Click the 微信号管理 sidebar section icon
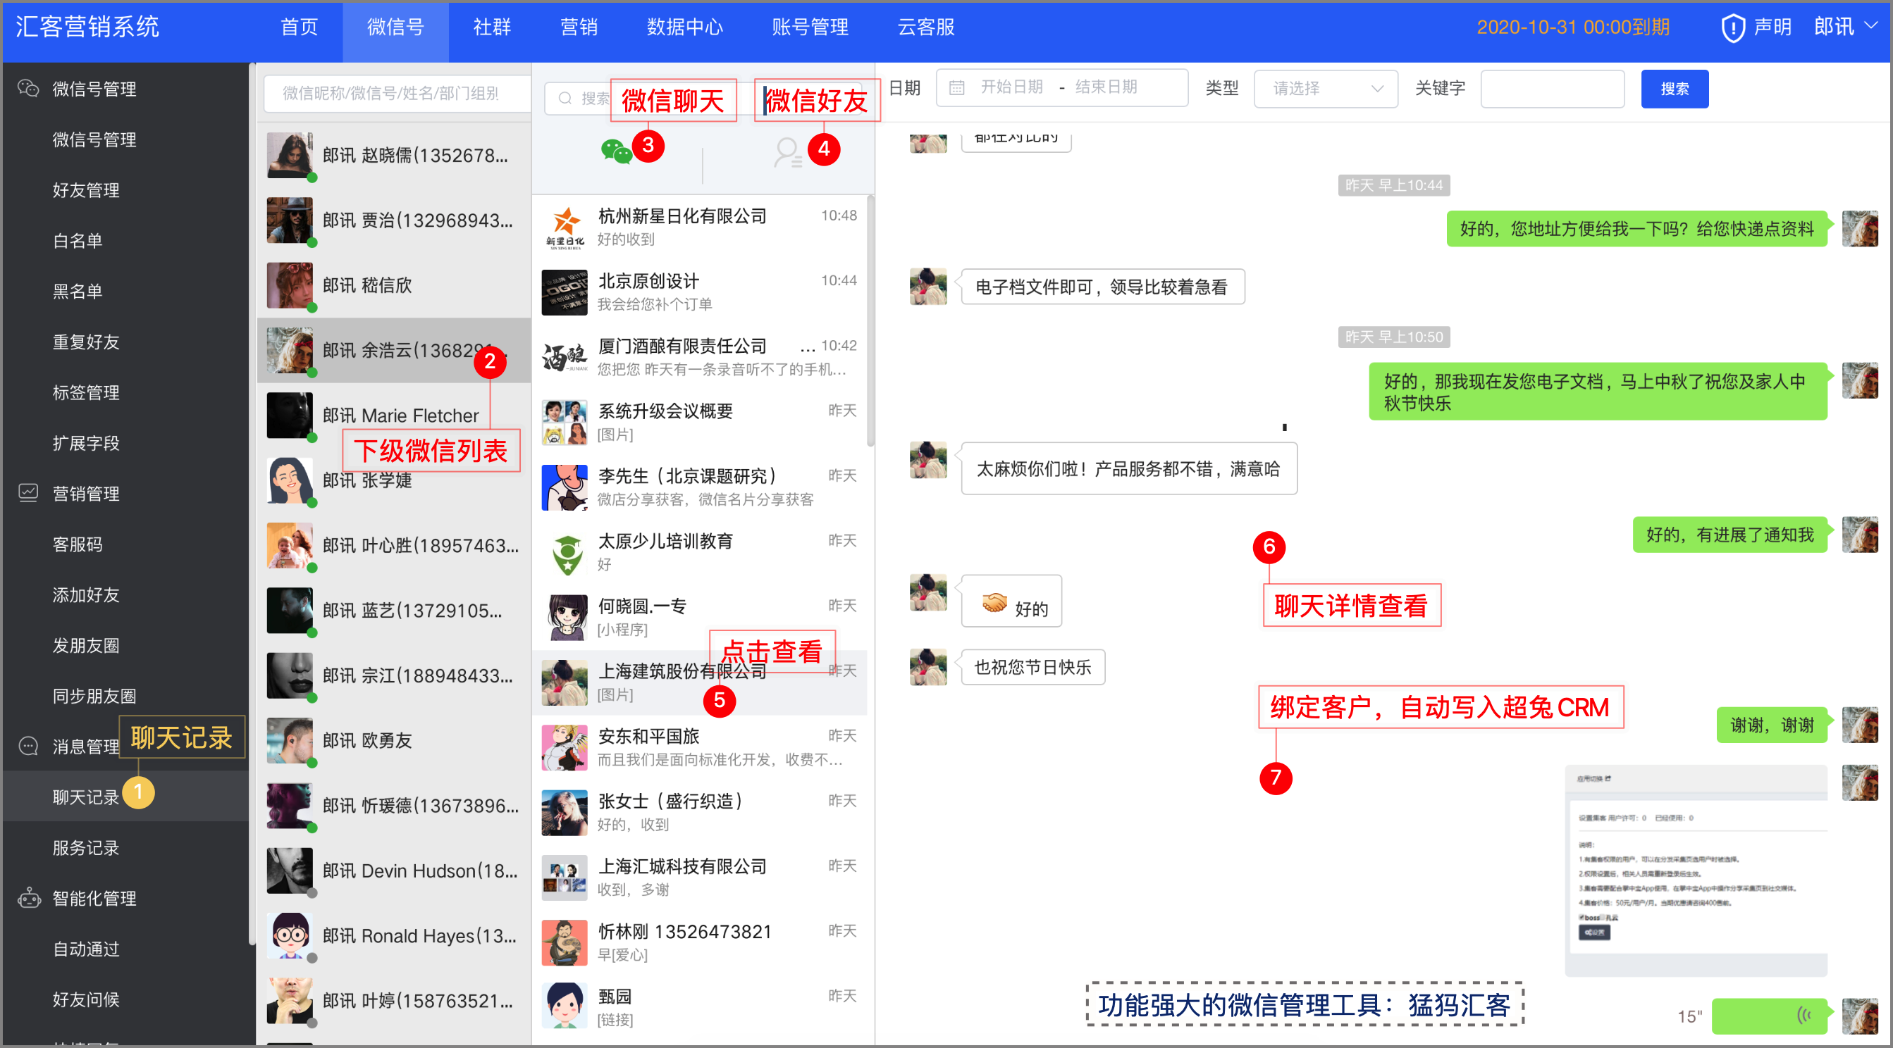Viewport: 1893px width, 1048px height. [x=28, y=89]
